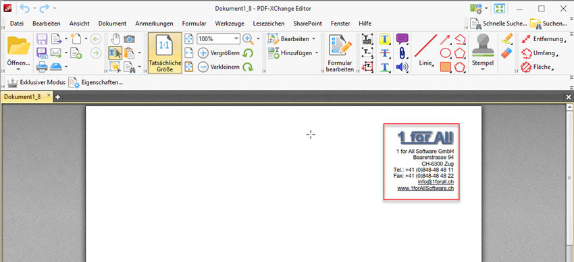Activate the Select Text tool
The width and height of the screenshot is (574, 262).
pyautogui.click(x=115, y=53)
